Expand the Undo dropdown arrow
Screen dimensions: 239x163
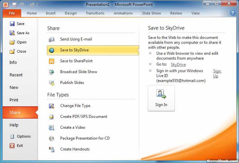(27, 5)
